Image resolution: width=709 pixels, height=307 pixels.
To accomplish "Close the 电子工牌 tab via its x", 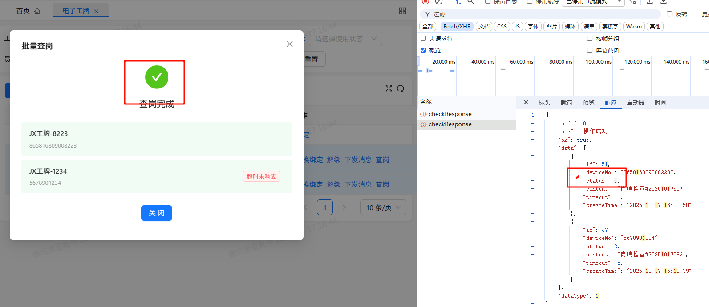I will [96, 12].
